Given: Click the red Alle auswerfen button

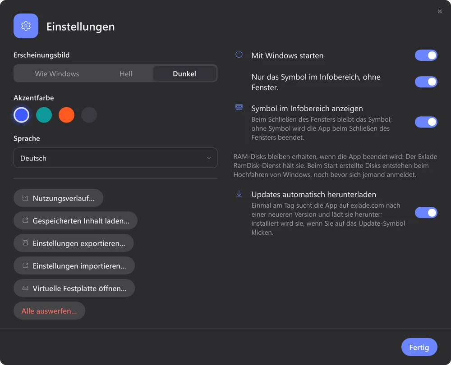Looking at the screenshot, I should [49, 310].
